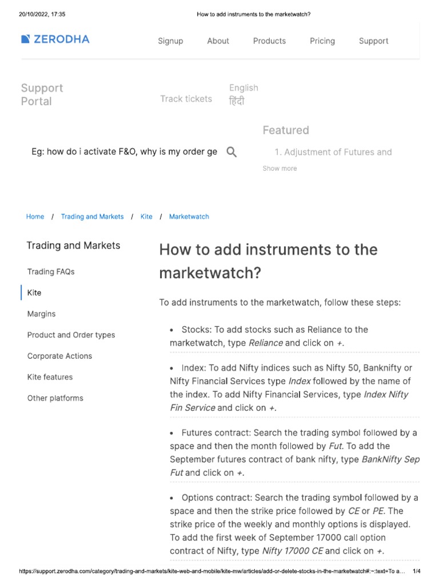
Task: Open the Trading and Markets breadcrumb
Action: tap(92, 217)
